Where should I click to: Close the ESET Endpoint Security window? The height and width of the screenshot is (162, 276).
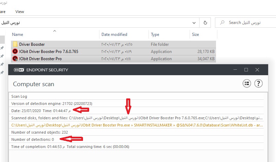pyautogui.click(x=257, y=70)
